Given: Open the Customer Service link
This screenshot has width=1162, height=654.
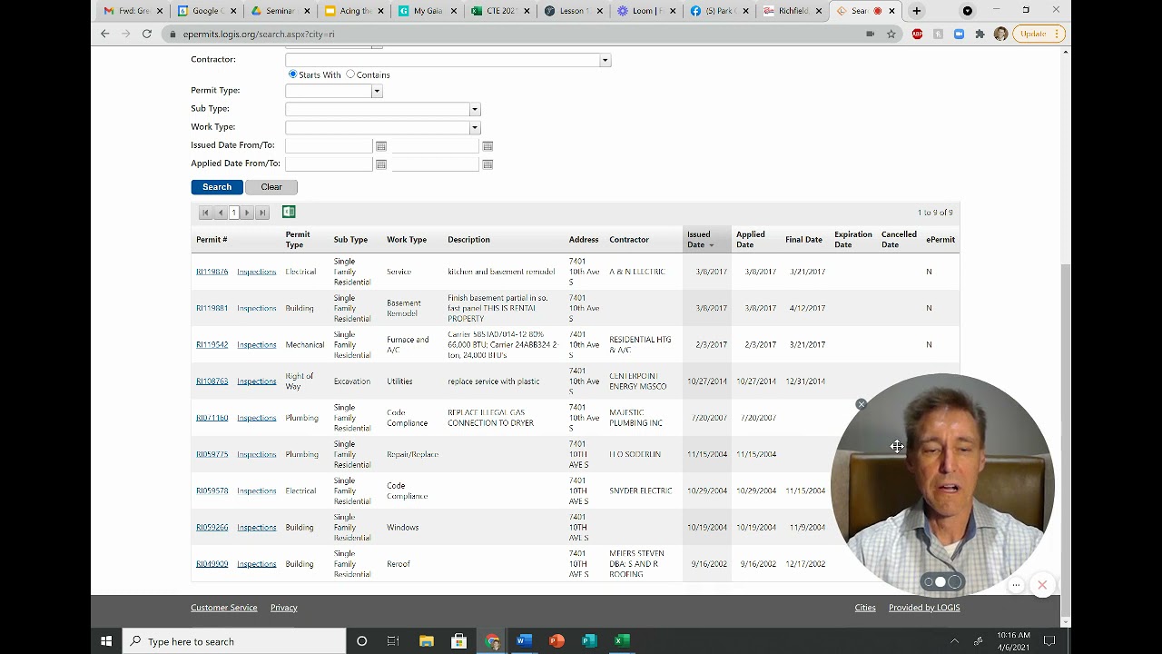Looking at the screenshot, I should 224,608.
